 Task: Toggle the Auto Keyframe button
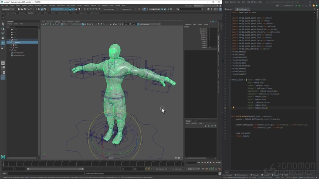pos(148,169)
